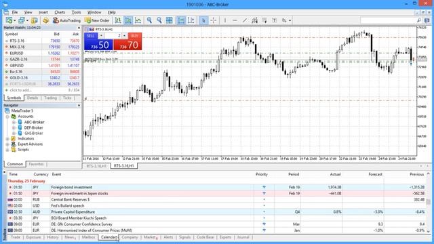Image resolution: width=434 pixels, height=244 pixels.
Task: Sort Market Watch by Symbol header
Action: (x=12, y=34)
